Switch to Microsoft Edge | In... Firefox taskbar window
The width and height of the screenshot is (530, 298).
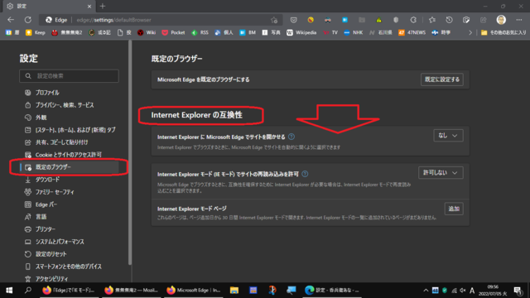pos(193,291)
